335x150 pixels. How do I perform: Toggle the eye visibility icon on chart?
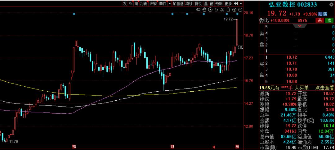pos(199,10)
